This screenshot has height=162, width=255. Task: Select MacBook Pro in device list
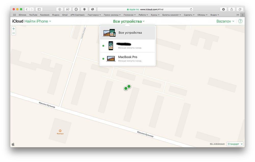click(127, 59)
